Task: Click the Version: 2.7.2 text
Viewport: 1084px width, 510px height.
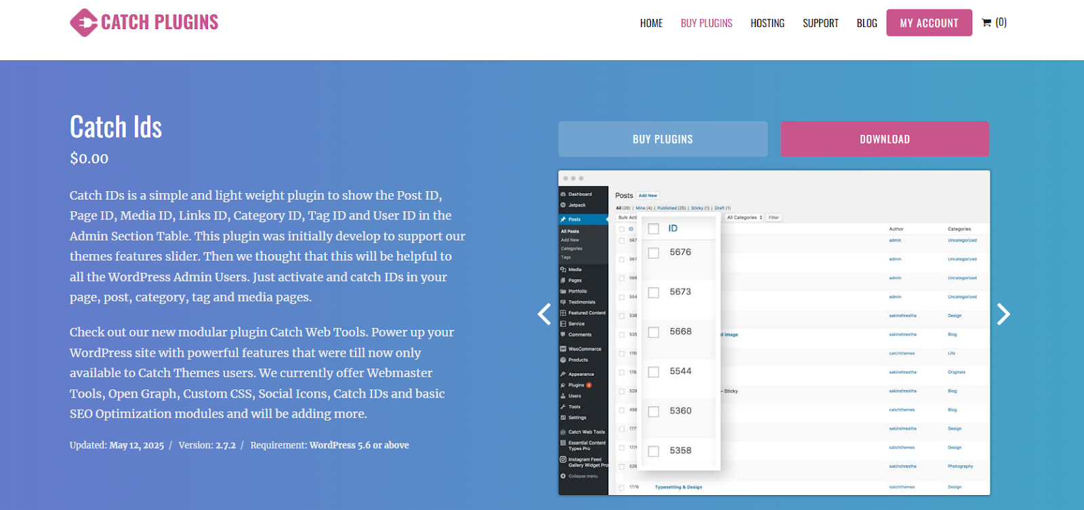Action: pos(207,445)
